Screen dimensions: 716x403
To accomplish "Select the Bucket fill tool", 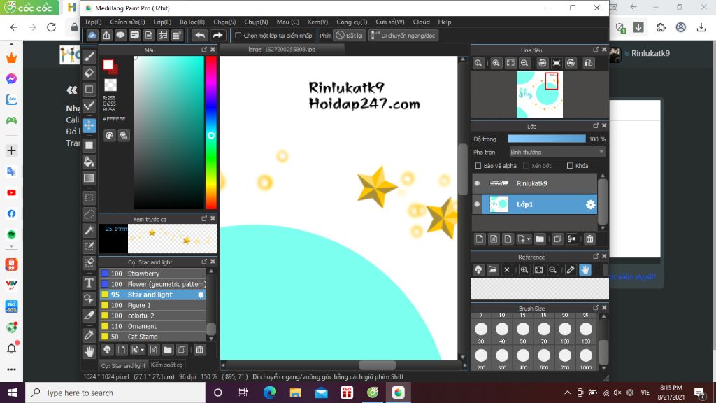I will click(x=89, y=162).
